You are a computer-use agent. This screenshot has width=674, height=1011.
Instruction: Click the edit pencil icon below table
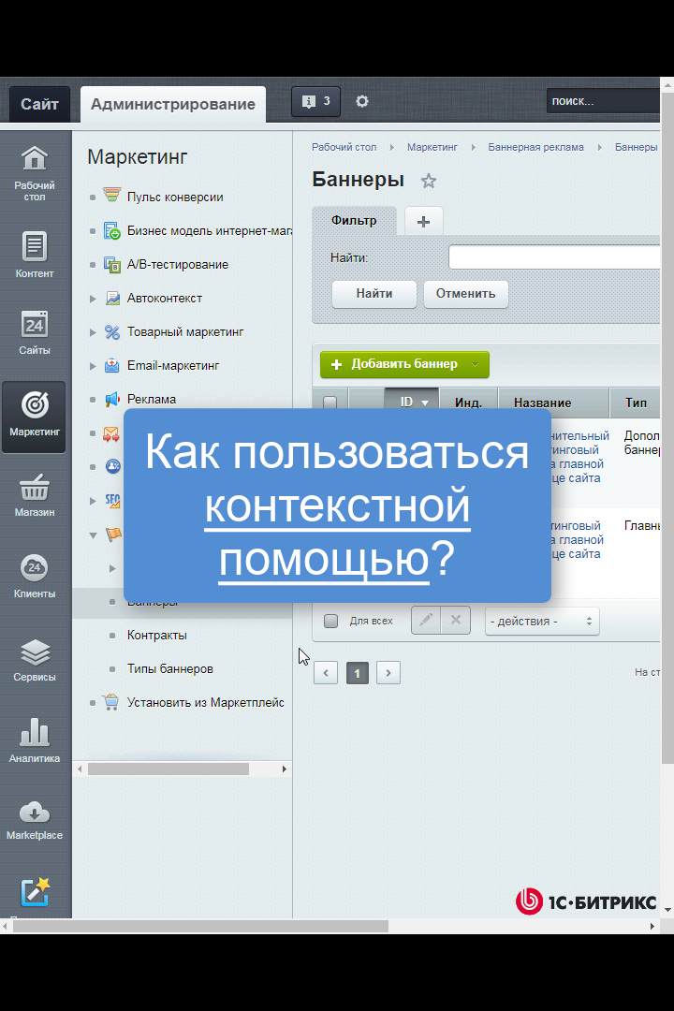coord(426,621)
